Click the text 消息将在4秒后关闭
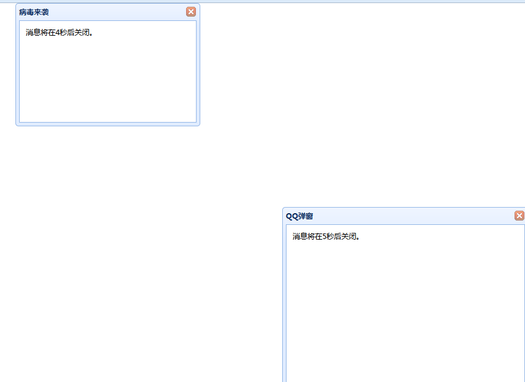Image resolution: width=525 pixels, height=382 pixels. tap(59, 33)
